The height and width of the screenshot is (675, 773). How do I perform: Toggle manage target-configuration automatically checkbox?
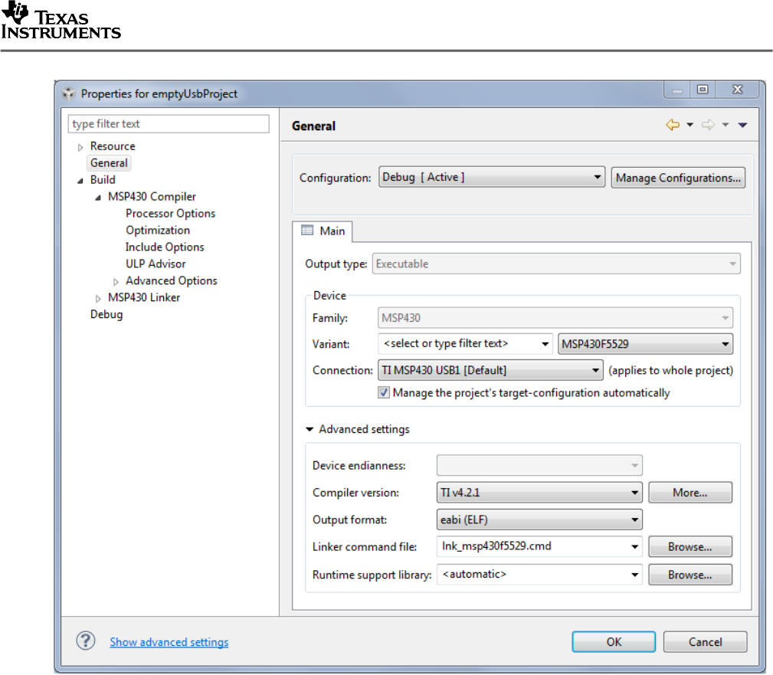(x=384, y=392)
